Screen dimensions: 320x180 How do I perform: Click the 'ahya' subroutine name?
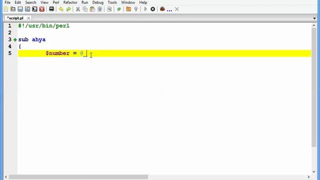[39, 39]
